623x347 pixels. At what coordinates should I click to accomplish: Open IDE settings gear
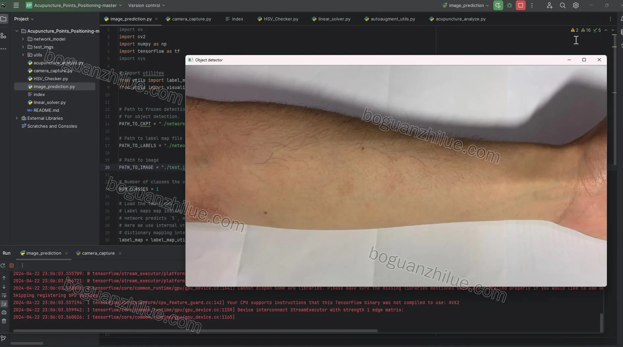pos(576,5)
